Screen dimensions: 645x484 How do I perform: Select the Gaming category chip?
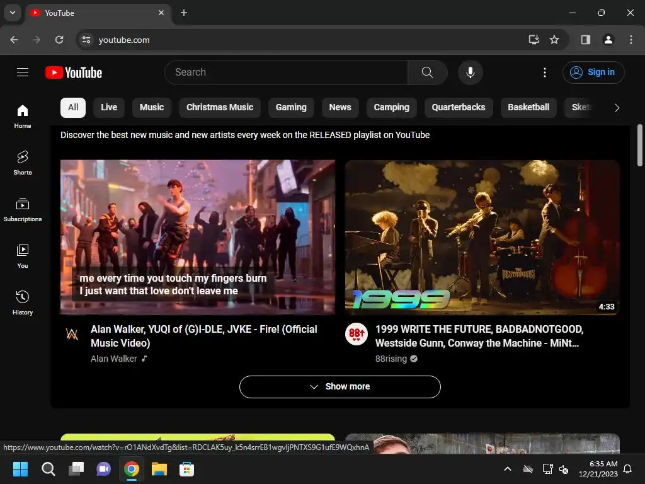coord(291,107)
